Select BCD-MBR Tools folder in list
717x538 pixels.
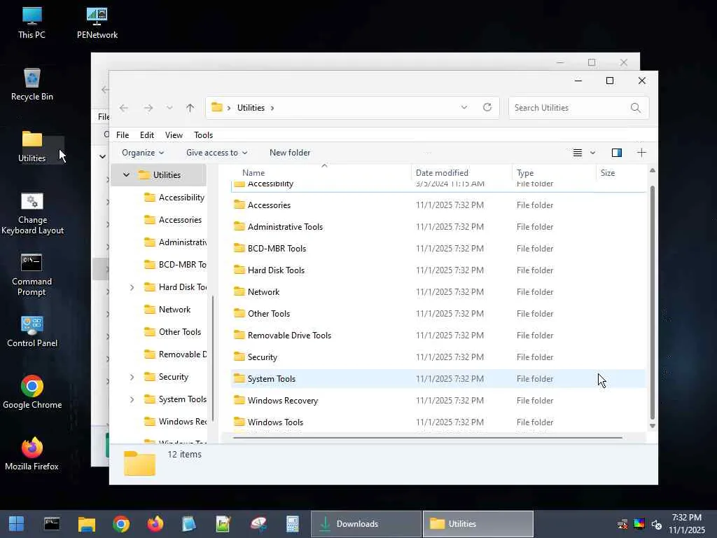click(x=438, y=249)
